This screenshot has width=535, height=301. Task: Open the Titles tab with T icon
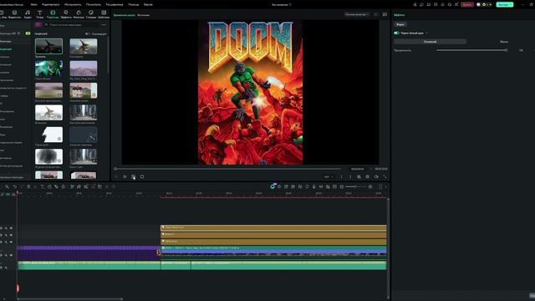tap(39, 13)
